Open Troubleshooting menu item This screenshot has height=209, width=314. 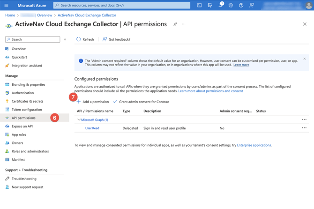[24, 179]
